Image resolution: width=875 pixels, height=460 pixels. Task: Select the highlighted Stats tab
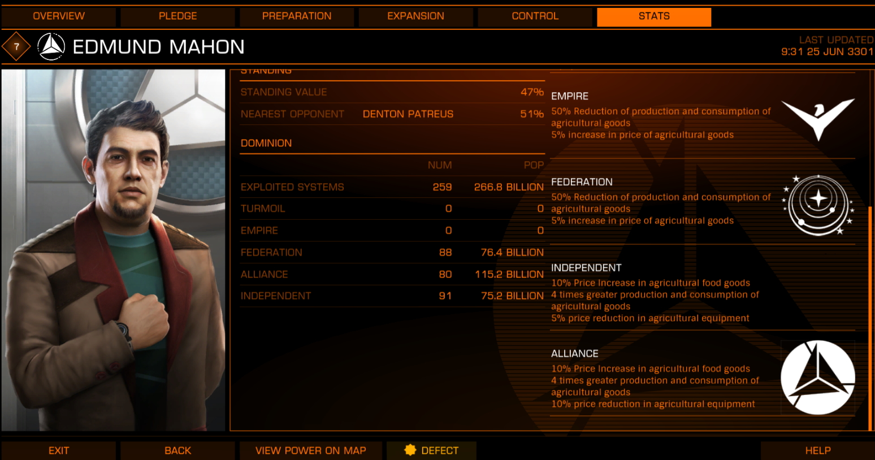654,16
